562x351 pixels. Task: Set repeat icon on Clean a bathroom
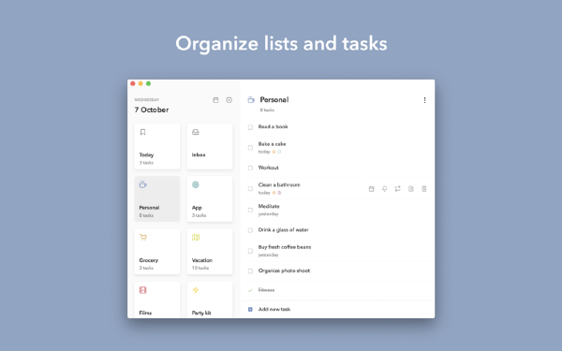click(398, 189)
